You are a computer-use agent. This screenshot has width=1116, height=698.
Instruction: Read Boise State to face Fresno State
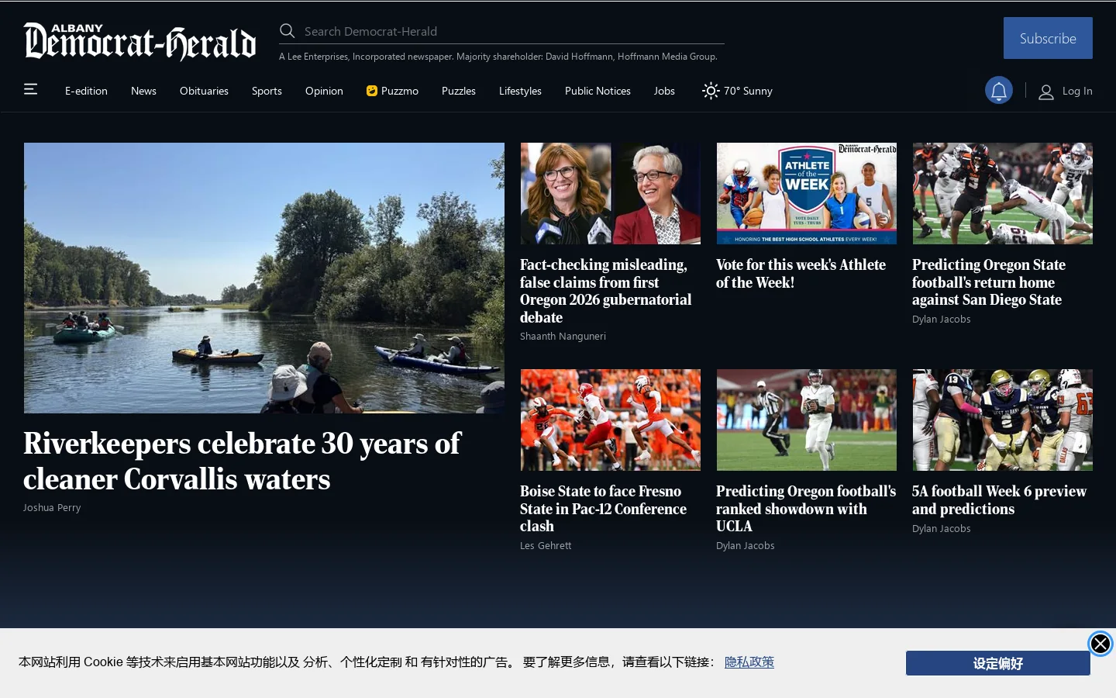(x=603, y=509)
